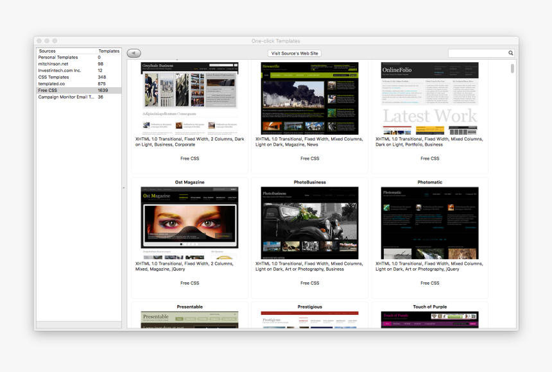Screen dimensions: 552x372
Task: Select Personal Templates source
Action: pos(79,57)
